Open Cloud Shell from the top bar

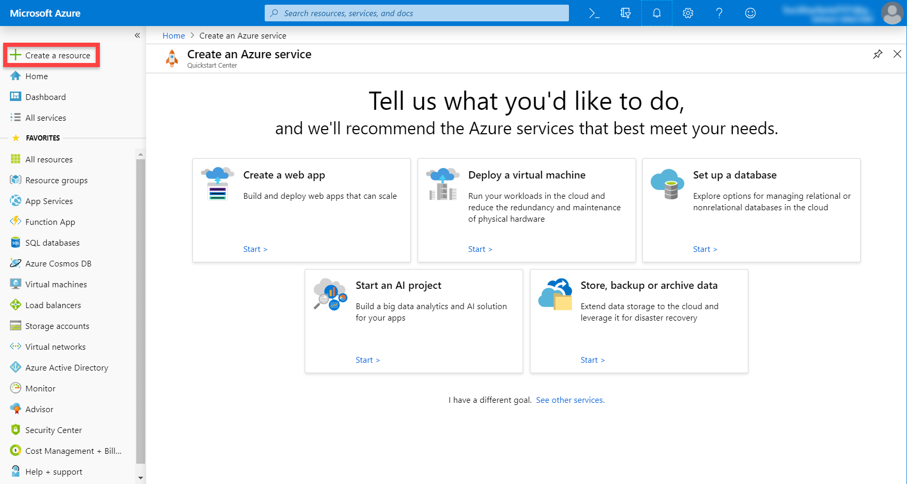coord(594,13)
